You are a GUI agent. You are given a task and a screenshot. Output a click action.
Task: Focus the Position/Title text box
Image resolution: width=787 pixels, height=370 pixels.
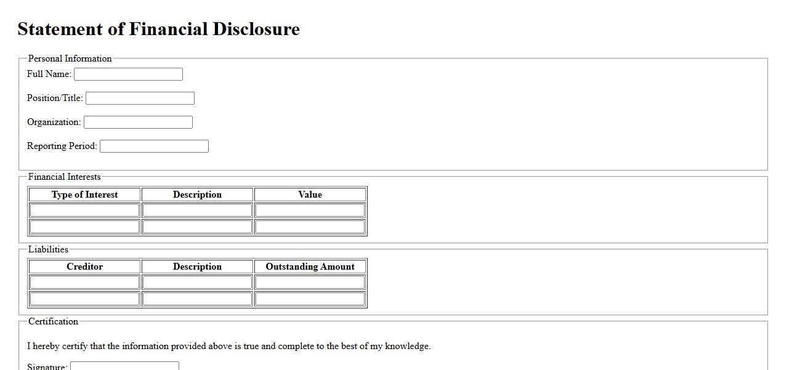click(x=140, y=98)
